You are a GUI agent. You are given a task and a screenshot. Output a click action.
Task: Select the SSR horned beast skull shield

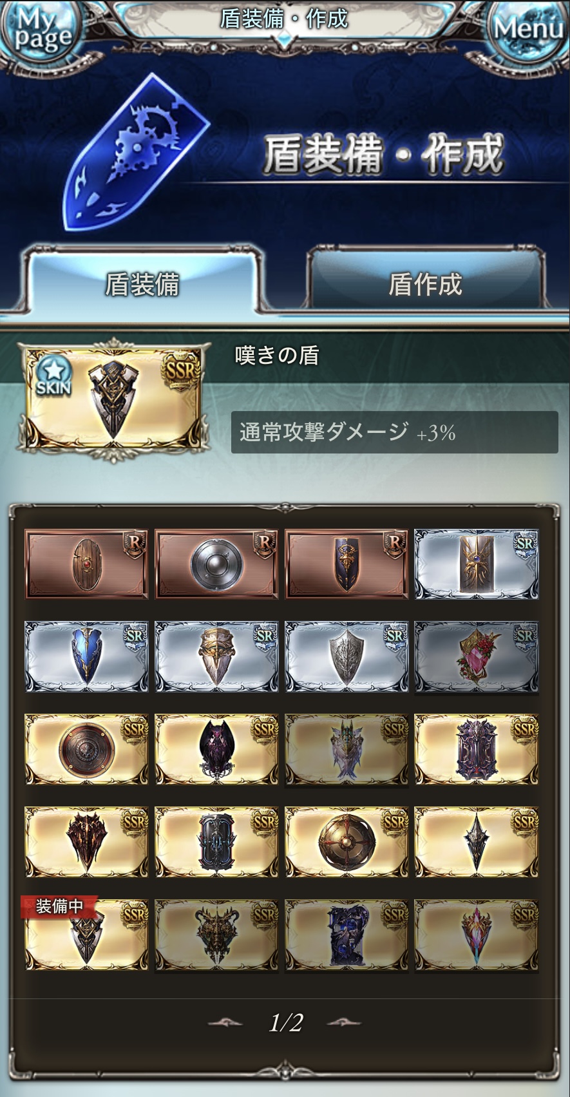[216, 935]
